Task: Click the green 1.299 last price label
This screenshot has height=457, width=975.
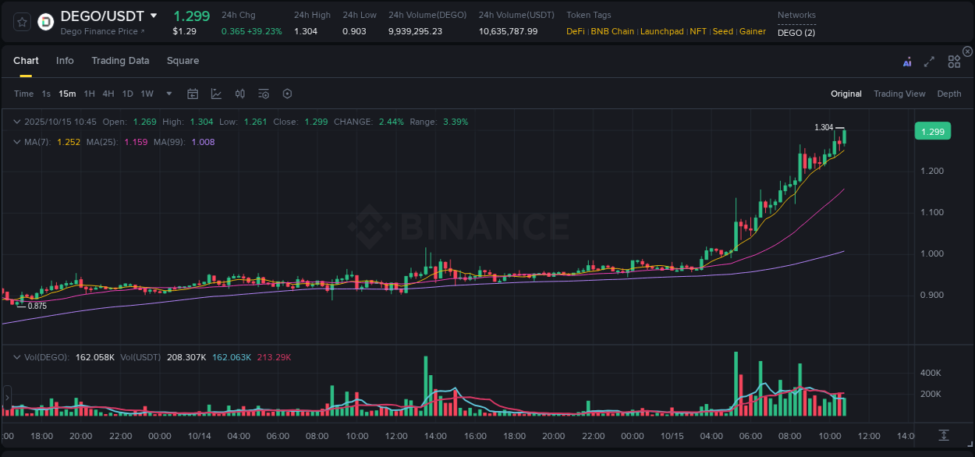Action: click(x=933, y=131)
